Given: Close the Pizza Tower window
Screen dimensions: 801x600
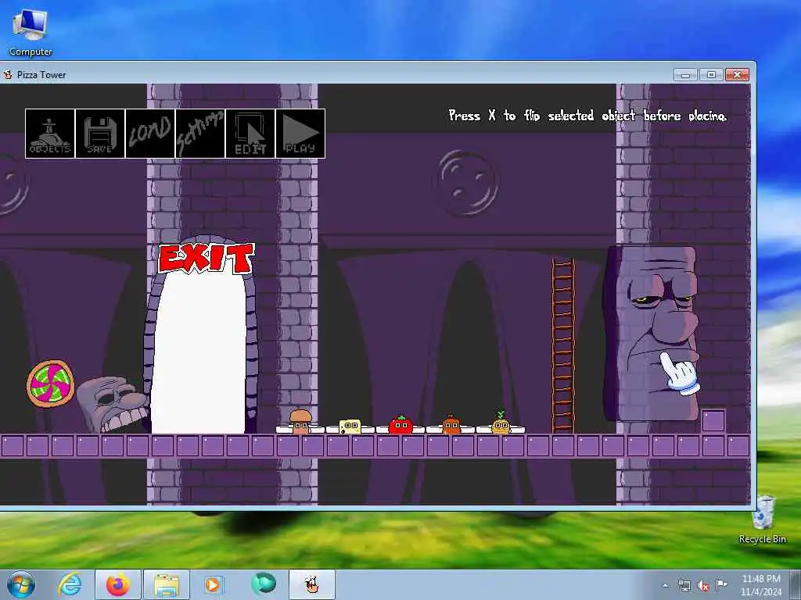Looking at the screenshot, I should 737,75.
